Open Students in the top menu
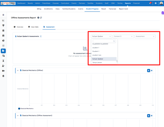The height and width of the screenshot is (127, 164). pos(99,3)
